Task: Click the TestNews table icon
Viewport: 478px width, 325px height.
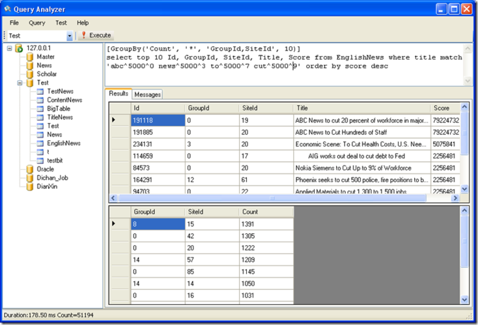Action: click(x=40, y=92)
